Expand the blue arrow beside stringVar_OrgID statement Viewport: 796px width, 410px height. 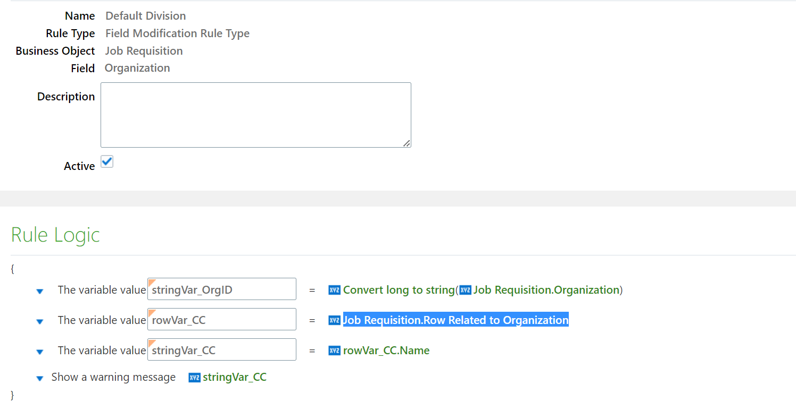(x=39, y=291)
